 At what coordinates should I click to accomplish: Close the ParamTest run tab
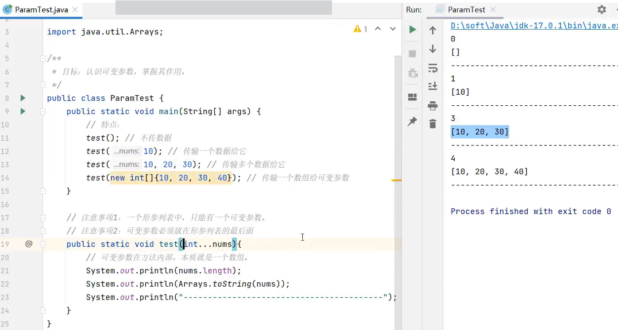(493, 10)
